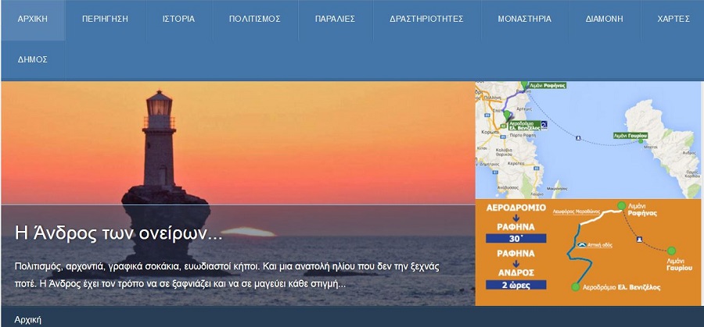Click the ΔΗΜΟΣ menu item
Viewport: 704px width, 327px height.
(x=33, y=60)
